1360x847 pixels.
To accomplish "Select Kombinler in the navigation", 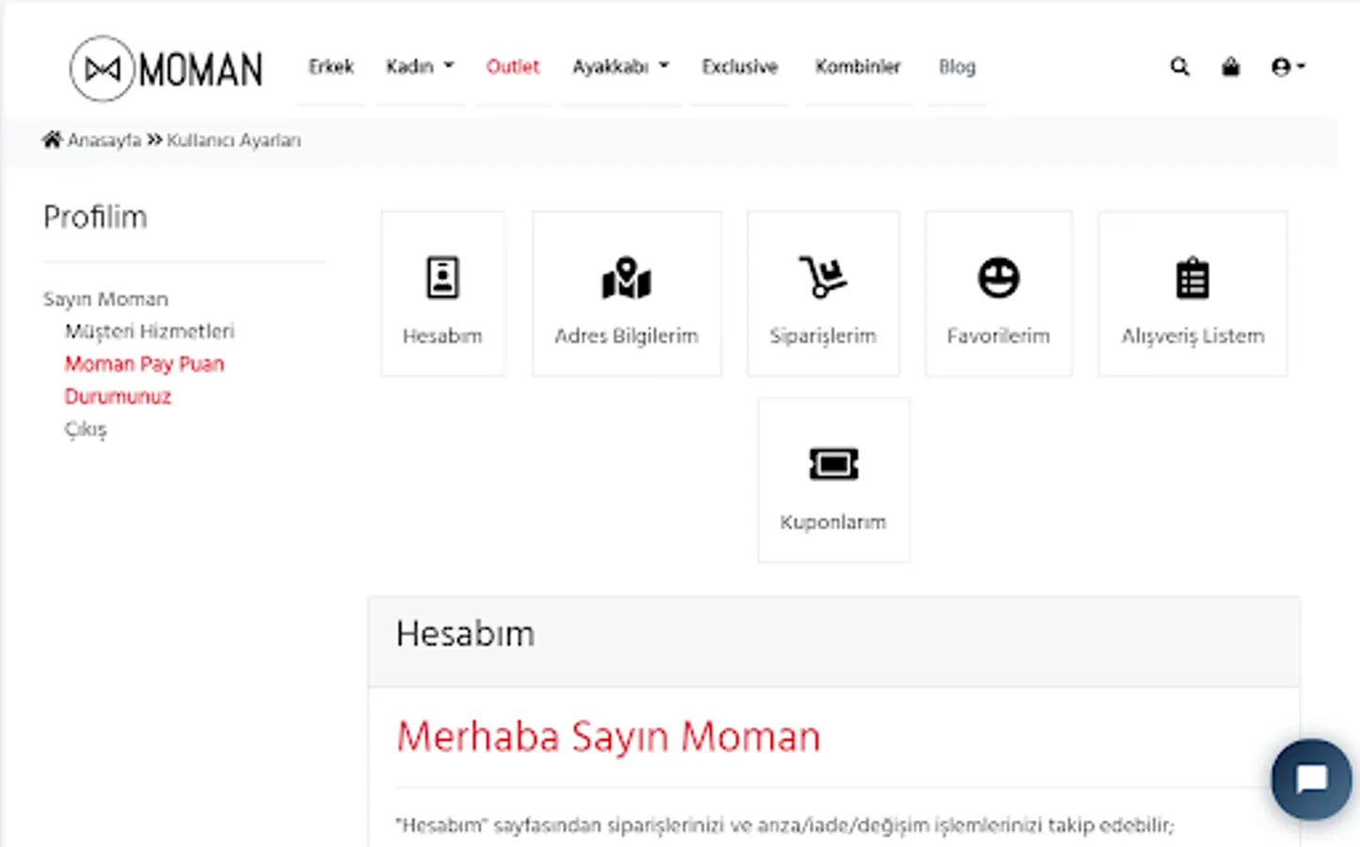I will click(x=858, y=67).
